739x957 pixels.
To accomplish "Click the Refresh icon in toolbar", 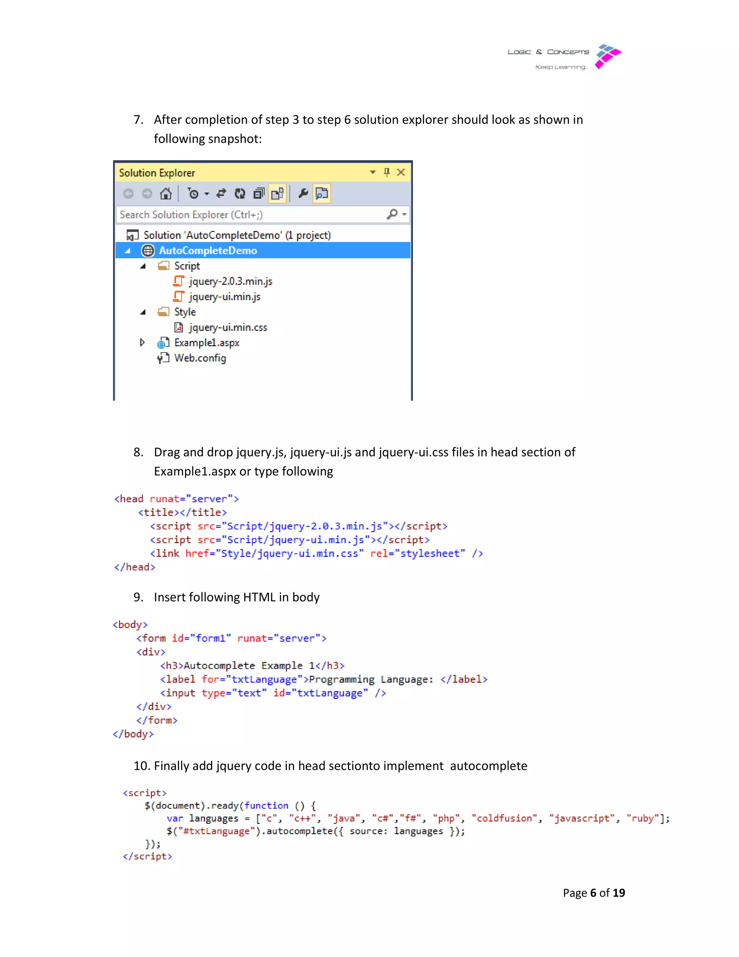I will [x=240, y=193].
